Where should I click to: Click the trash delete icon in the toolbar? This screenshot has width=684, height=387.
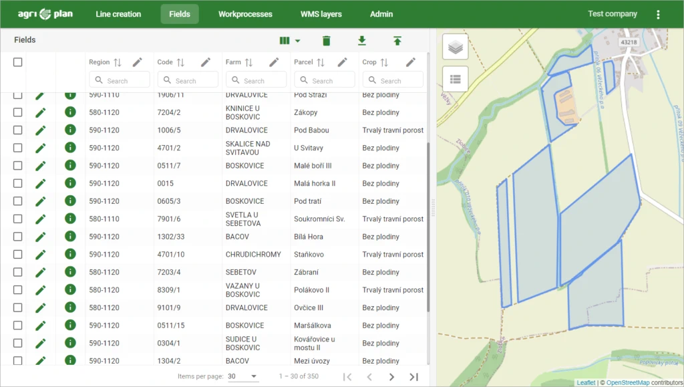[x=327, y=41]
